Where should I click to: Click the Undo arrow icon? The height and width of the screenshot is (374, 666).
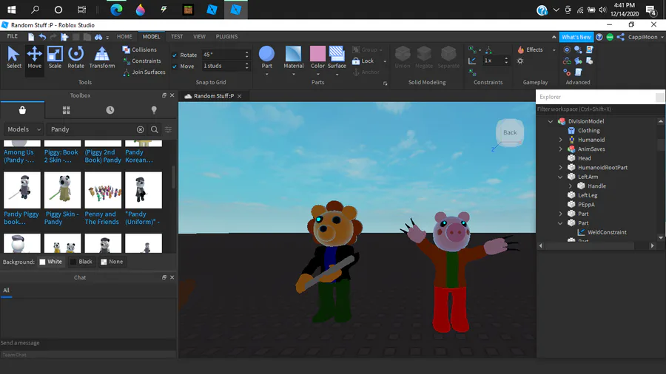point(42,37)
